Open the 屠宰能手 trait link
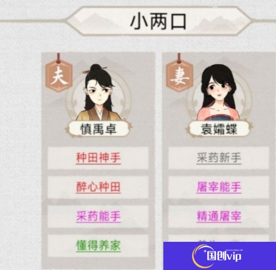 pos(219,187)
